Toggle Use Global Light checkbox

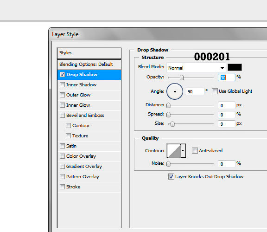tap(215, 91)
